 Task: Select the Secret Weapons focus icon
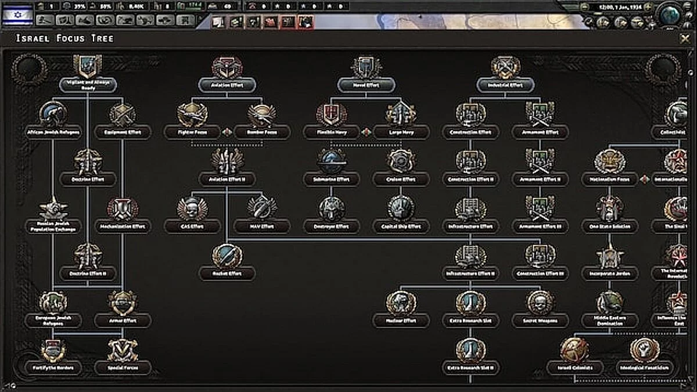pos(540,303)
